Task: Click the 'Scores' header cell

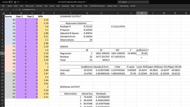Action: 10,17
